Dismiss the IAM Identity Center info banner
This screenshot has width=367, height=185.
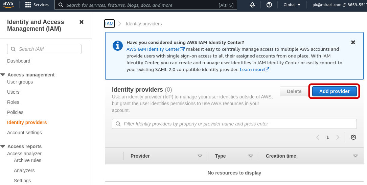tap(353, 42)
